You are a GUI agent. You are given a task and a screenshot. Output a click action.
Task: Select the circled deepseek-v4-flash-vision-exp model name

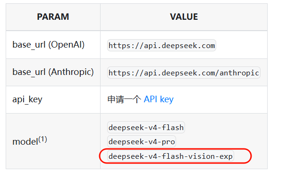pos(170,156)
